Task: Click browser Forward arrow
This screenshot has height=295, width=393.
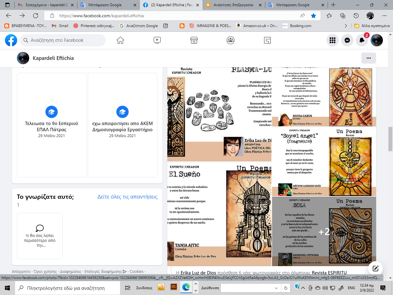Action: coord(22,16)
